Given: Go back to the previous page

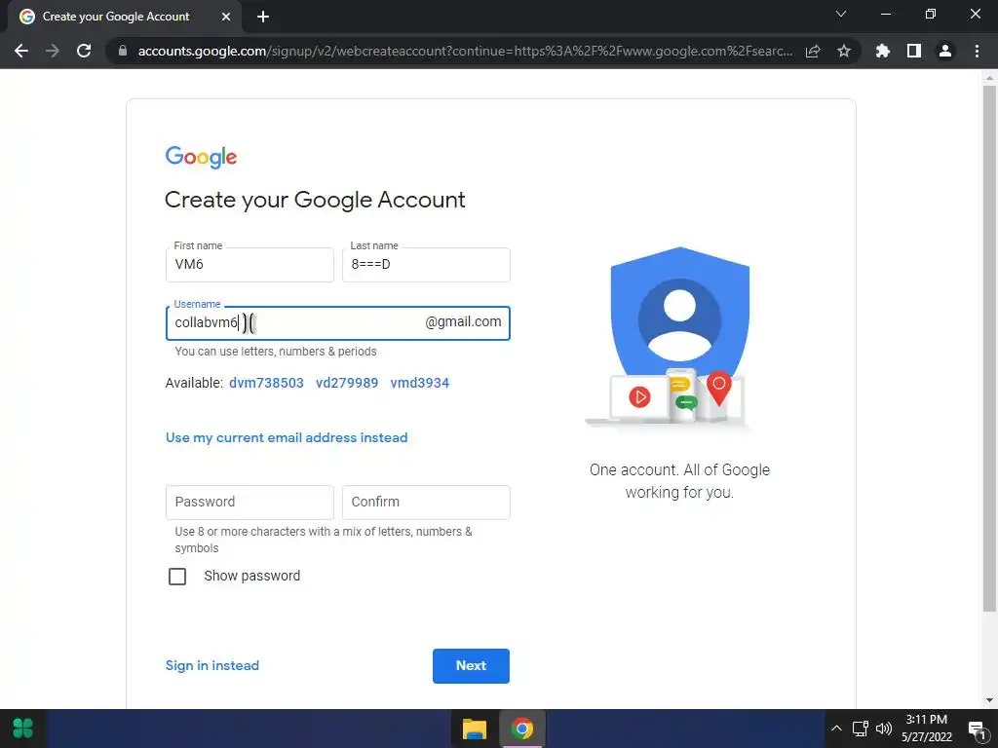Looking at the screenshot, I should [x=21, y=51].
